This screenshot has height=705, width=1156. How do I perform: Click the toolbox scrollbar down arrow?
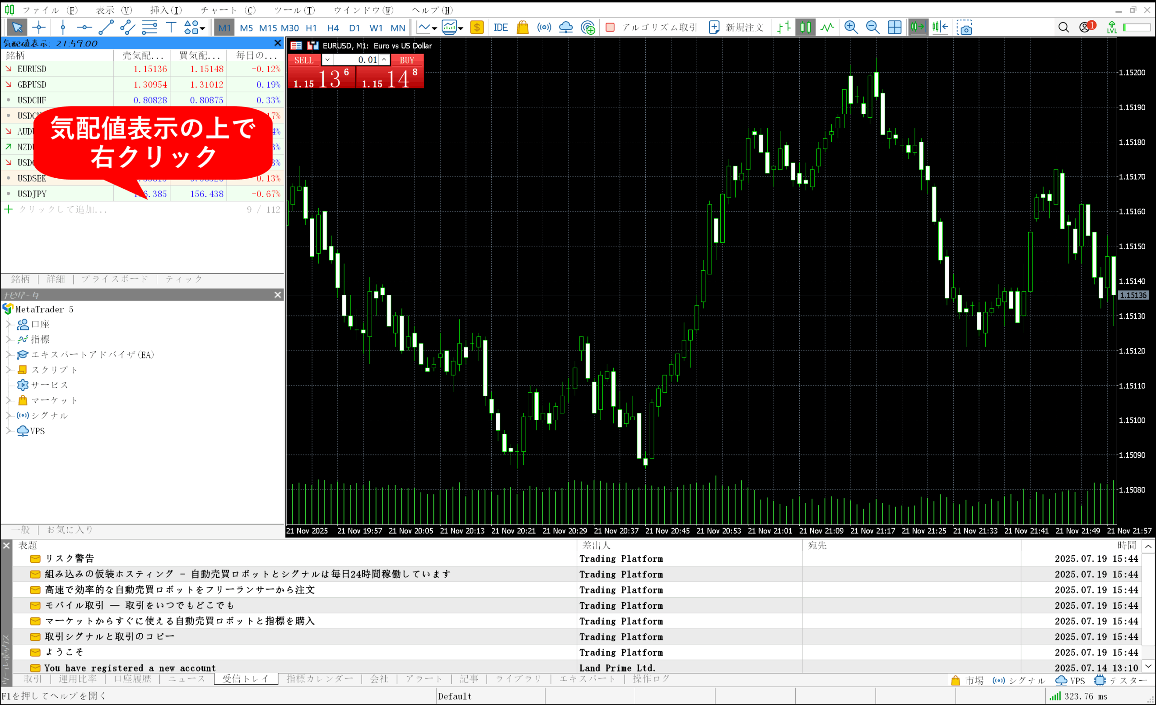[1148, 666]
